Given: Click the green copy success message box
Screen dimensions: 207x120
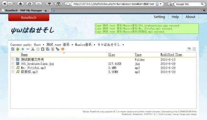Looking at the screenshot, I should (147, 29).
